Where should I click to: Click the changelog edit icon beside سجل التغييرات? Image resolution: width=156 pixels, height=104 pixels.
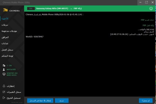click(x=4, y=92)
